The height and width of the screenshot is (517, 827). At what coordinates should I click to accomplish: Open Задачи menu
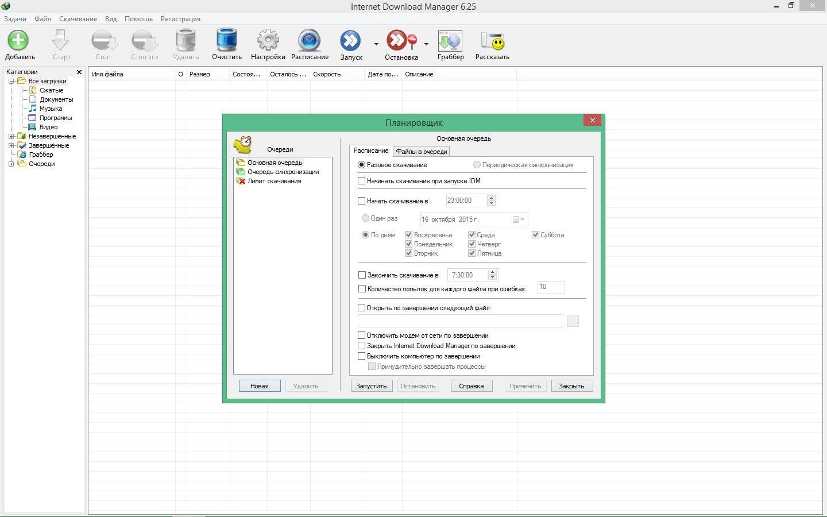click(x=16, y=19)
